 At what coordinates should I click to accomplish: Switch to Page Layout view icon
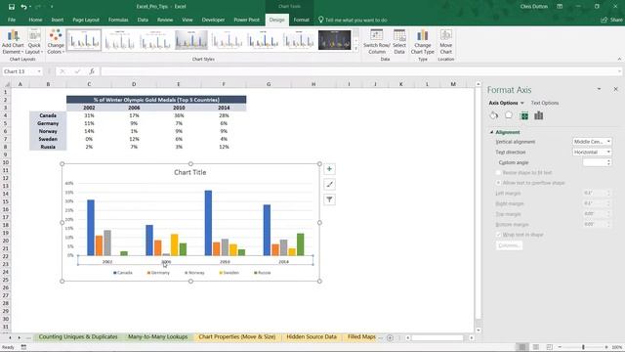point(536,347)
